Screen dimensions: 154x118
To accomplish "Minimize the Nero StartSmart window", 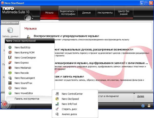I will [142, 3].
